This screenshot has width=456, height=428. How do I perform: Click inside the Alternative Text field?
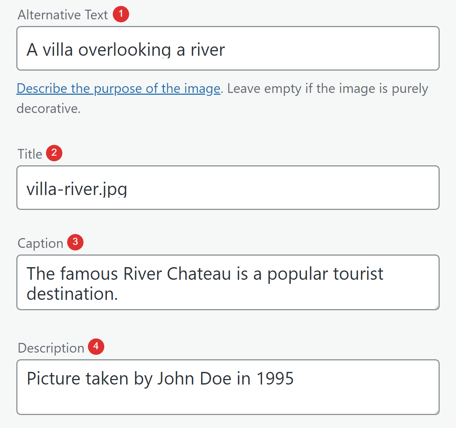coord(227,48)
